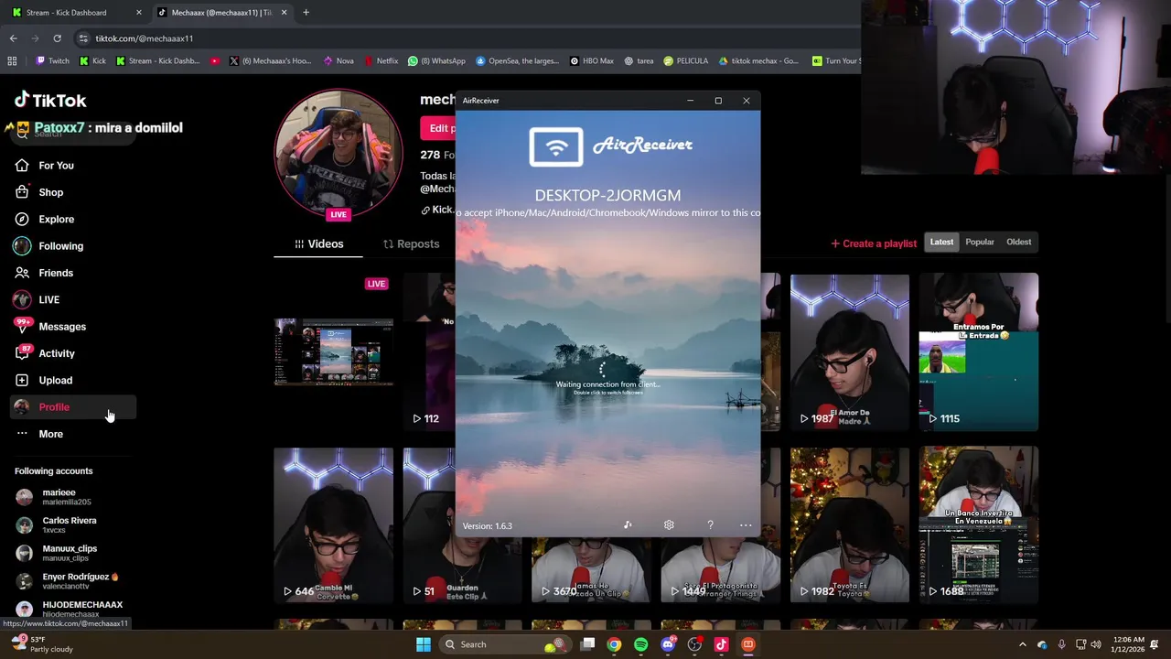Open Spotify from the taskbar
The width and height of the screenshot is (1171, 659).
pos(640,644)
